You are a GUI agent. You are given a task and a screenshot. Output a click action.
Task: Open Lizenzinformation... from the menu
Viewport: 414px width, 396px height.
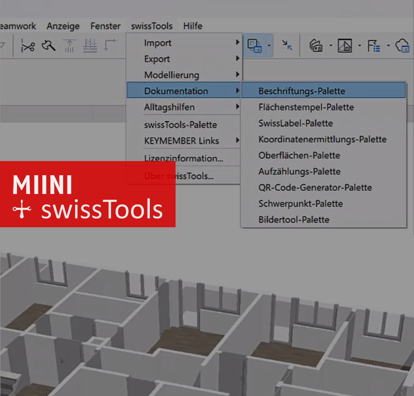pyautogui.click(x=184, y=158)
